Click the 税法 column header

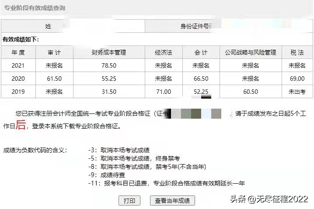click(x=297, y=52)
